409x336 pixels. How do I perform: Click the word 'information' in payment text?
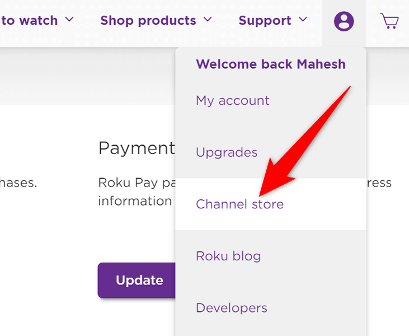135,201
